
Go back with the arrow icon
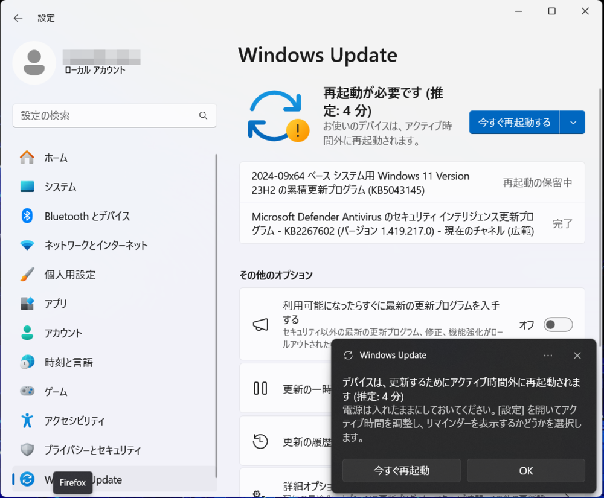point(18,18)
